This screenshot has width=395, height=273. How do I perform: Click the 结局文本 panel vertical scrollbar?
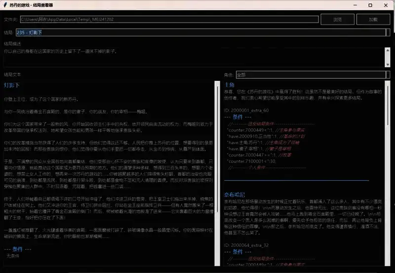point(217,173)
